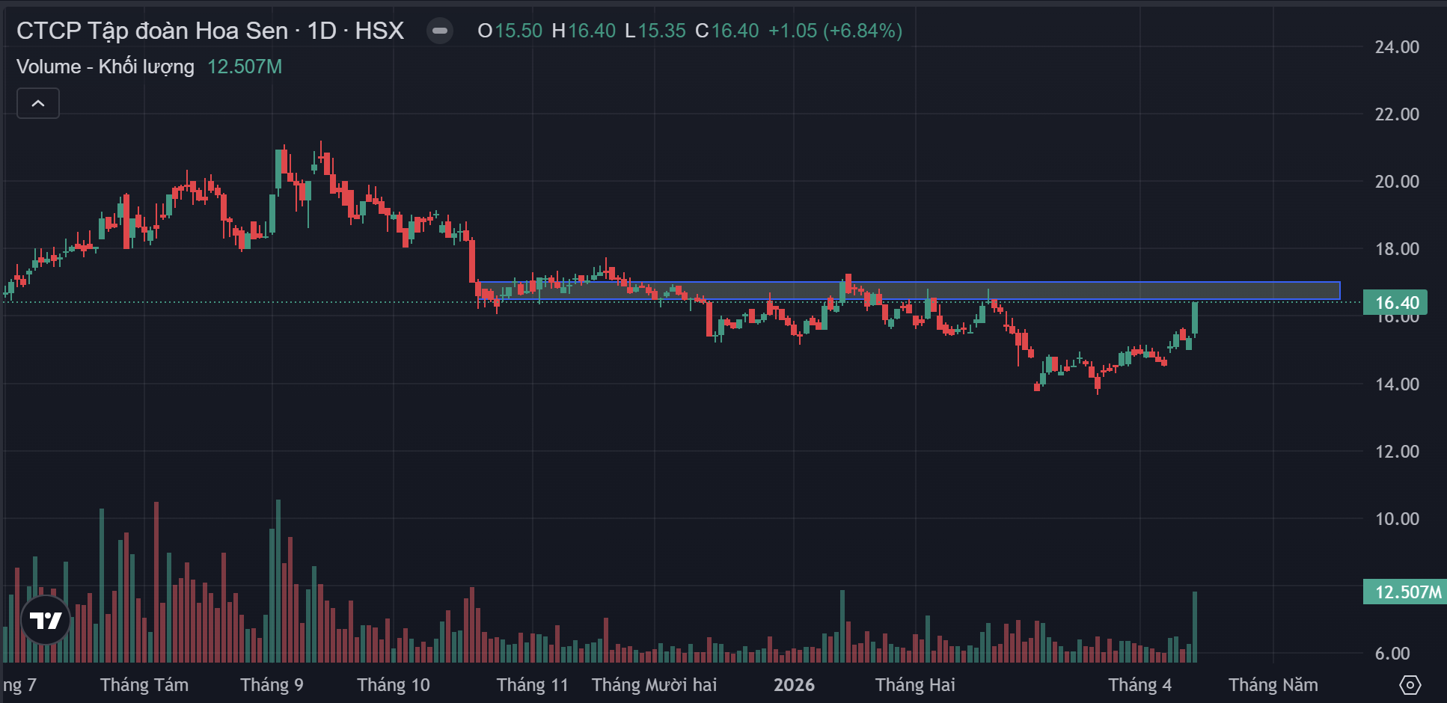Open chart settings gear icon

(x=1410, y=684)
